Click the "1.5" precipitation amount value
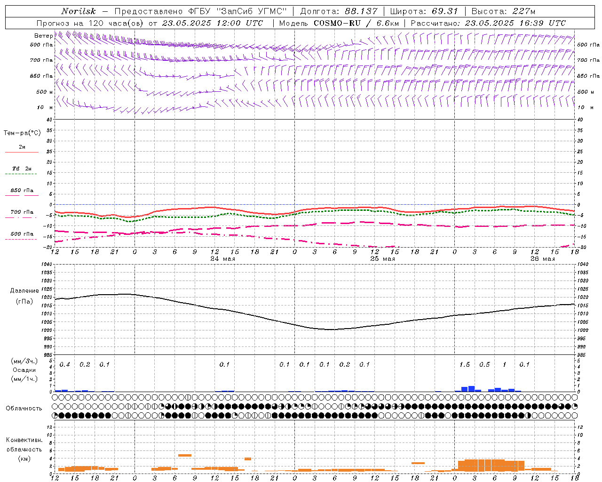 point(465,365)
